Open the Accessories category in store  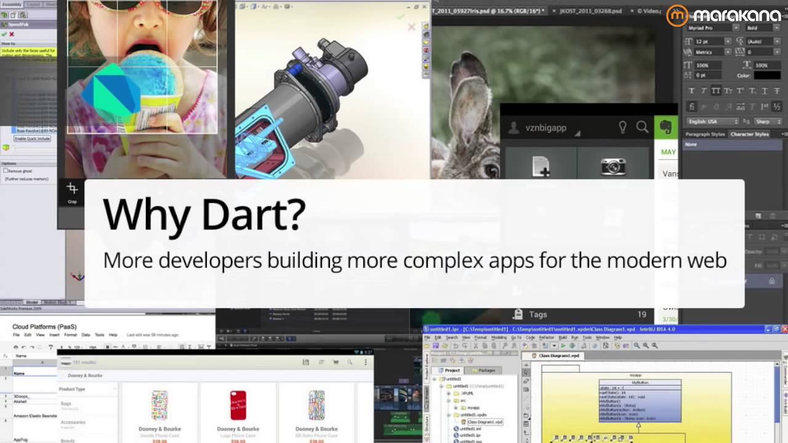coord(73,422)
